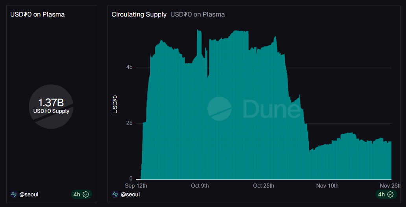Click the query icon beside @seoul under the chart
406x207 pixels.
[x=115, y=194]
